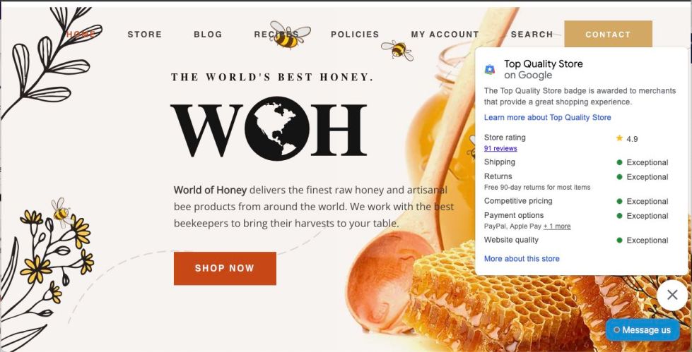Go to the Blog page
Screen dimensions: 692x352
tap(208, 35)
